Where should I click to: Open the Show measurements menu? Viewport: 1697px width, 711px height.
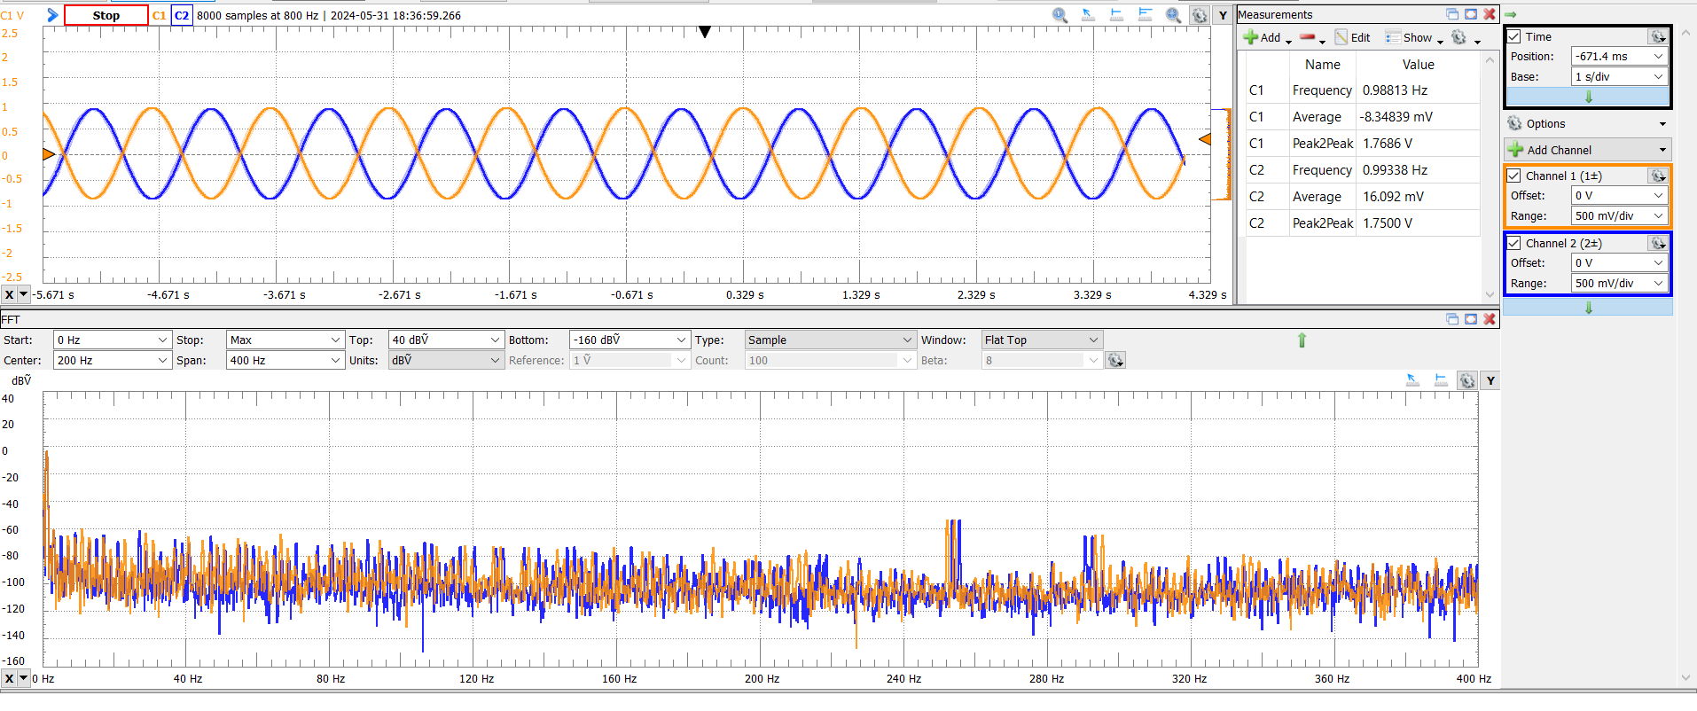[1415, 37]
